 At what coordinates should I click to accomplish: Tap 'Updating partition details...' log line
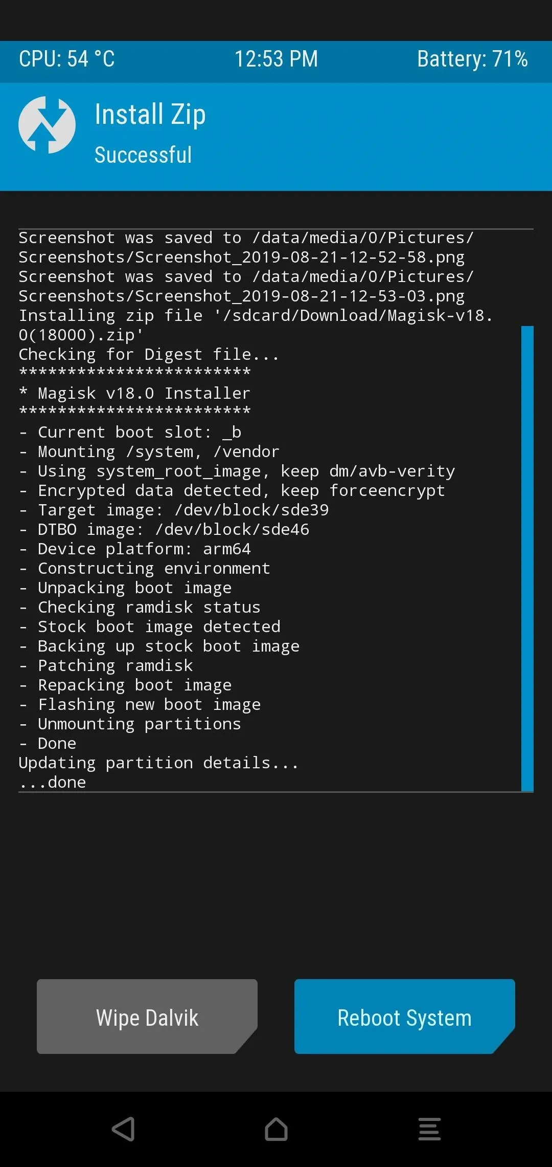(x=158, y=763)
